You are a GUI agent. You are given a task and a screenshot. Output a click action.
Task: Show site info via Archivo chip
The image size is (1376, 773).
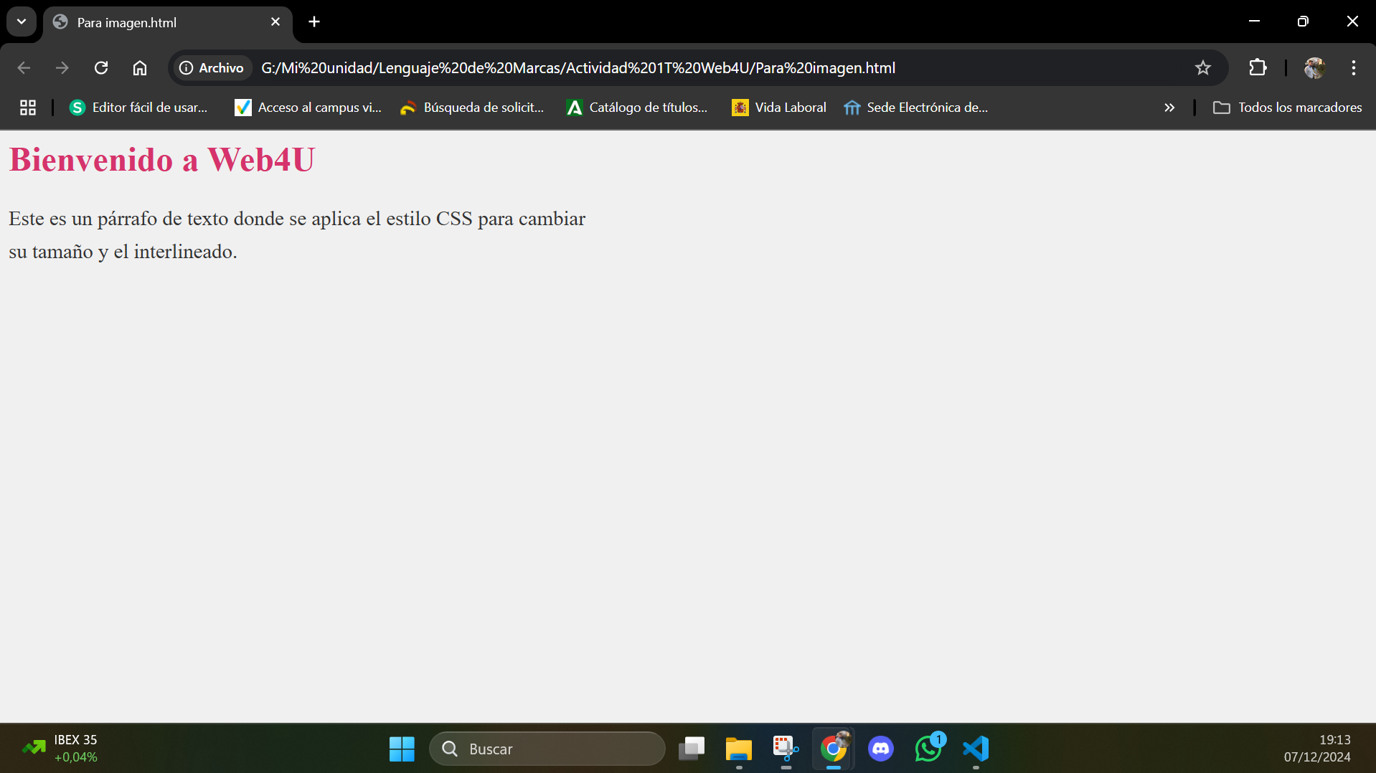pos(212,68)
